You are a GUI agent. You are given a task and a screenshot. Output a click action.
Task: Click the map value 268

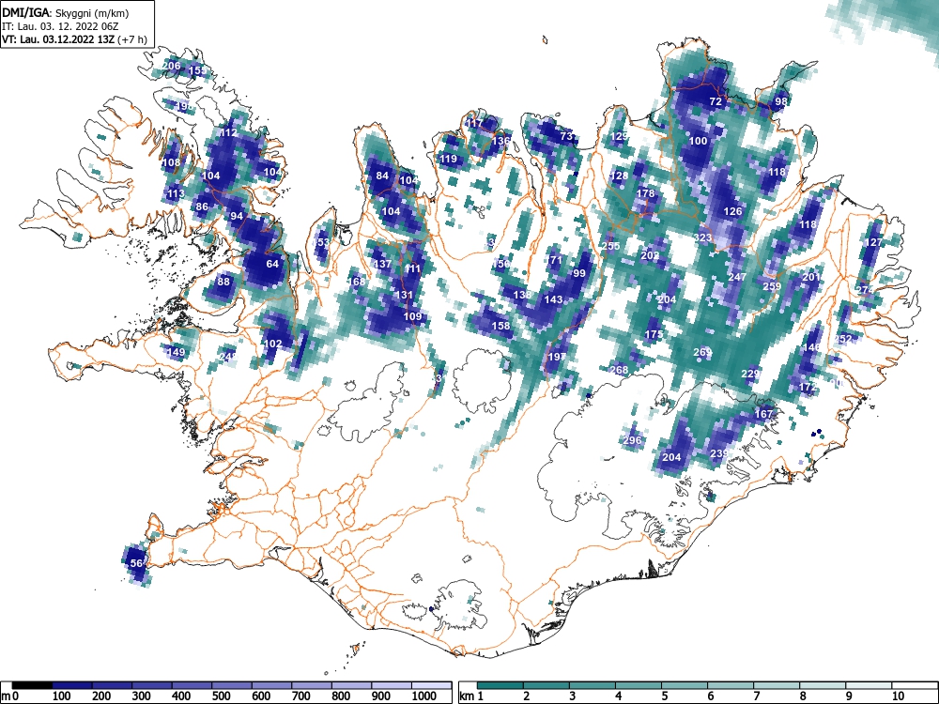click(619, 370)
